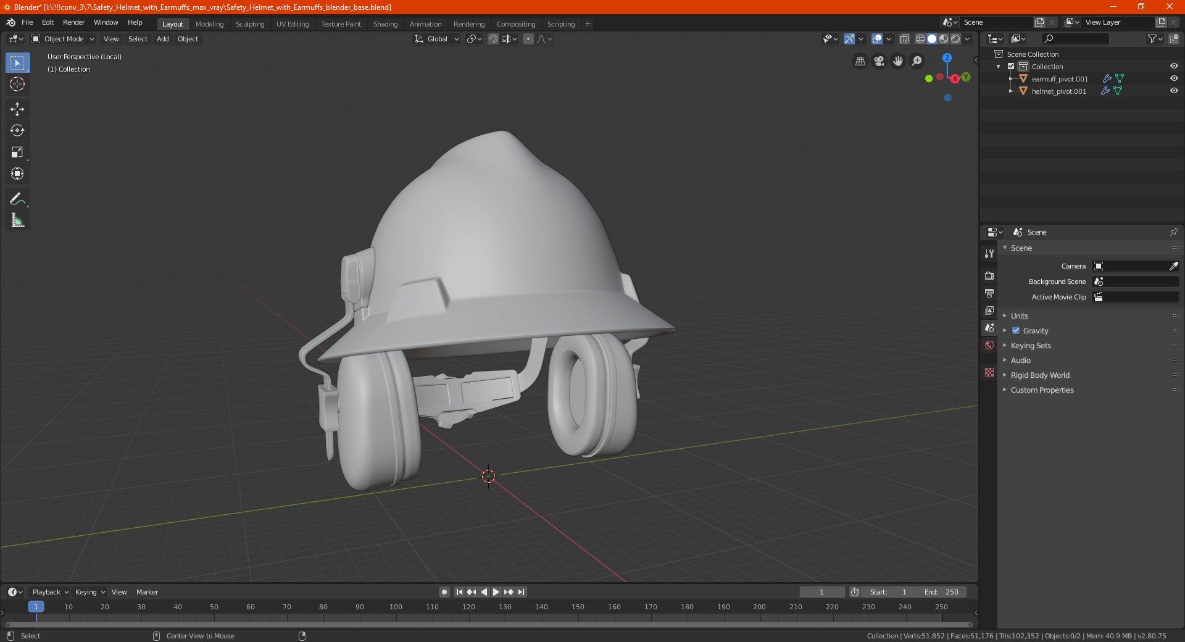Screen dimensions: 1185x642
Task: Hide earmuff_pivot.001 with its eye icon
Action: [1174, 78]
